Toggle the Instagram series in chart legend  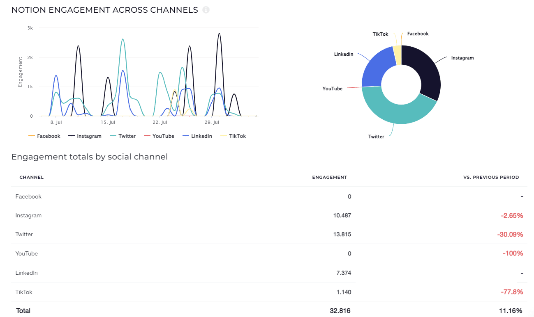tap(85, 136)
